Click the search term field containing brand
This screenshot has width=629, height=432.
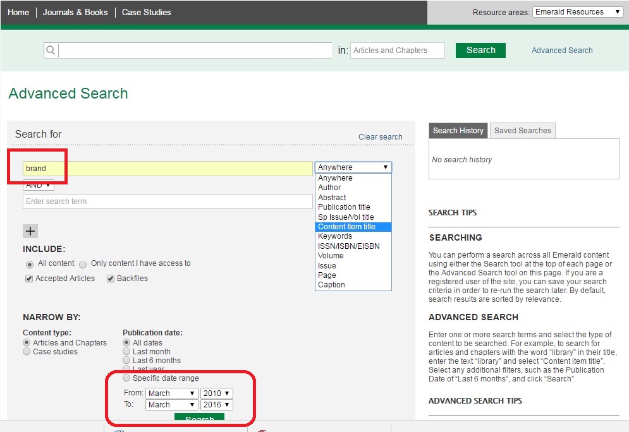click(168, 169)
